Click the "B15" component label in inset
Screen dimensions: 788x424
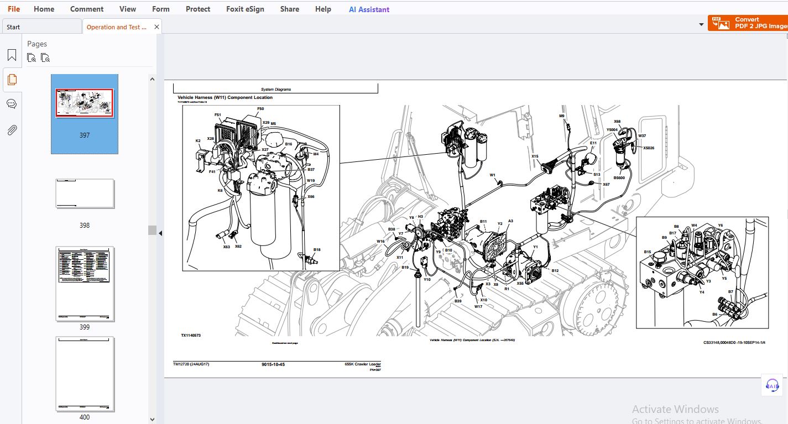648,252
